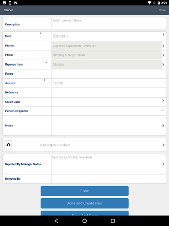Expand the Notes field arrow
Image resolution: width=169 pixels, height=226 pixels.
click(163, 126)
